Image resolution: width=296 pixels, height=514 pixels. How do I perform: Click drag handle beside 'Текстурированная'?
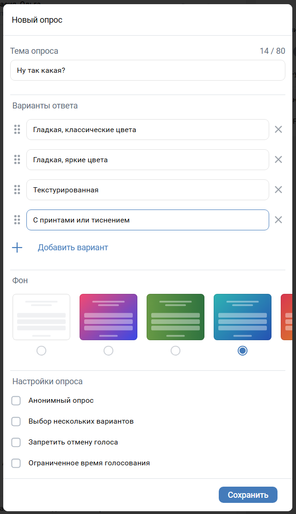(x=17, y=190)
